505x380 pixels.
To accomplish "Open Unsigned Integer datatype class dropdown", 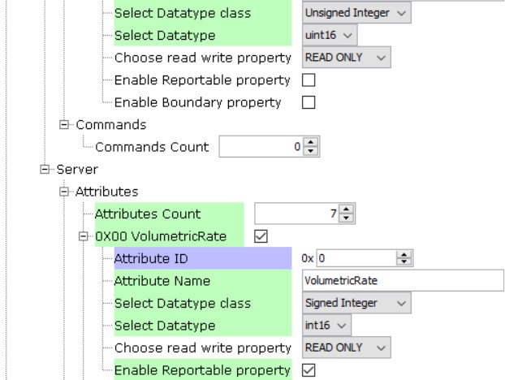I will (345, 14).
